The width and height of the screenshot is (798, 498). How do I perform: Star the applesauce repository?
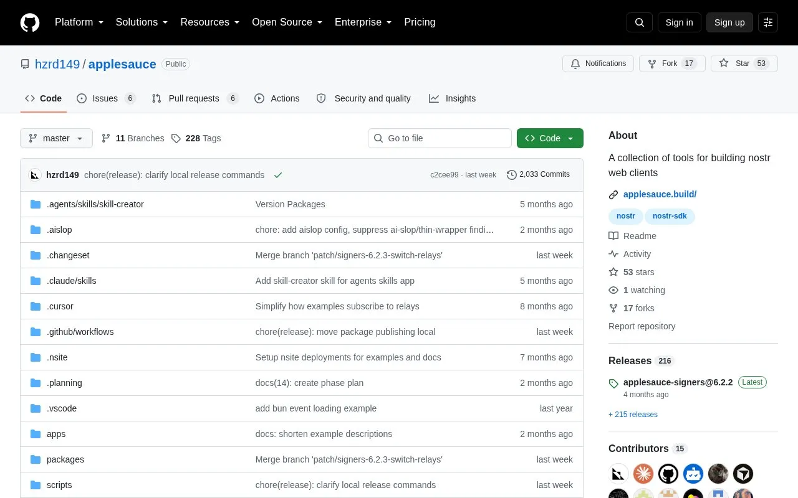744,63
